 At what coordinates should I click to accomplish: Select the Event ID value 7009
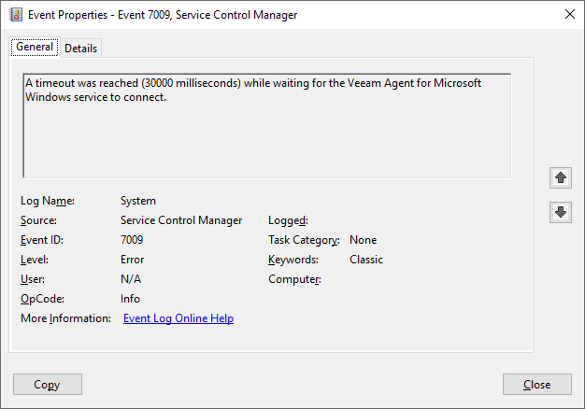(x=132, y=240)
